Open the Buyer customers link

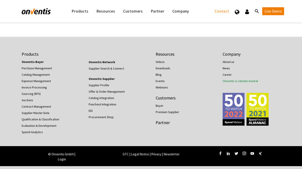coord(160,106)
